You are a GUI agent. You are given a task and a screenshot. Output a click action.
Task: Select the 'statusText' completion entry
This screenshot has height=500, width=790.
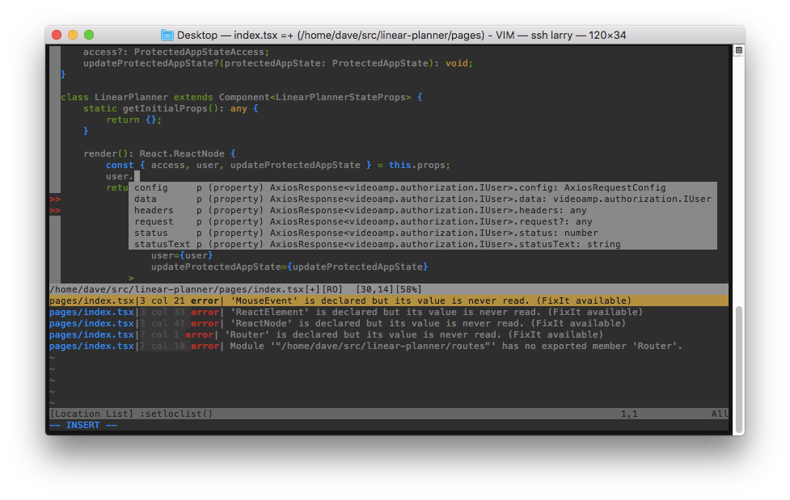click(423, 244)
